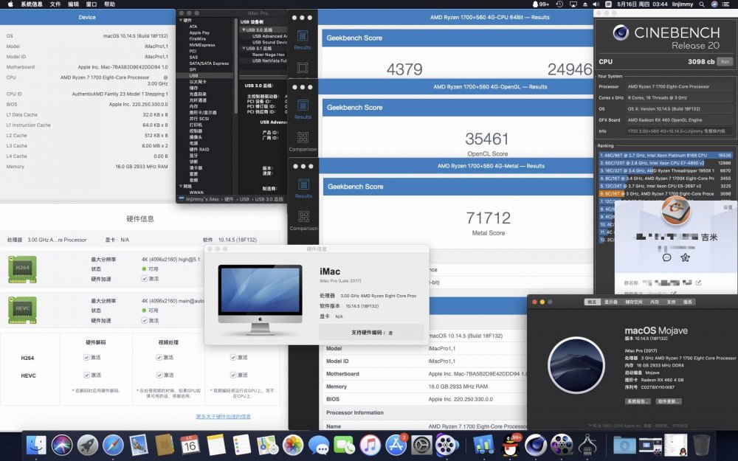Click the HEVC chip icon
Viewport: 738px width, 461px height.
(22, 310)
